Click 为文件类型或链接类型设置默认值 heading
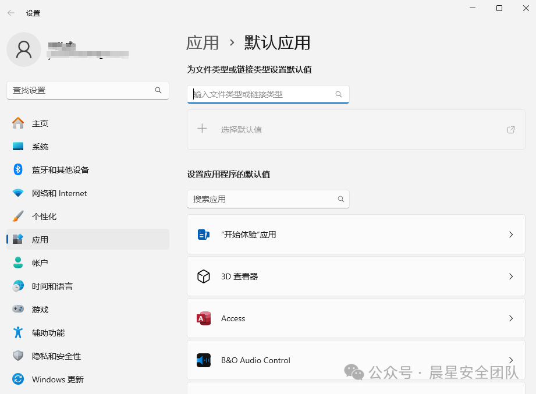Screen dimensions: 536x394 point(249,70)
